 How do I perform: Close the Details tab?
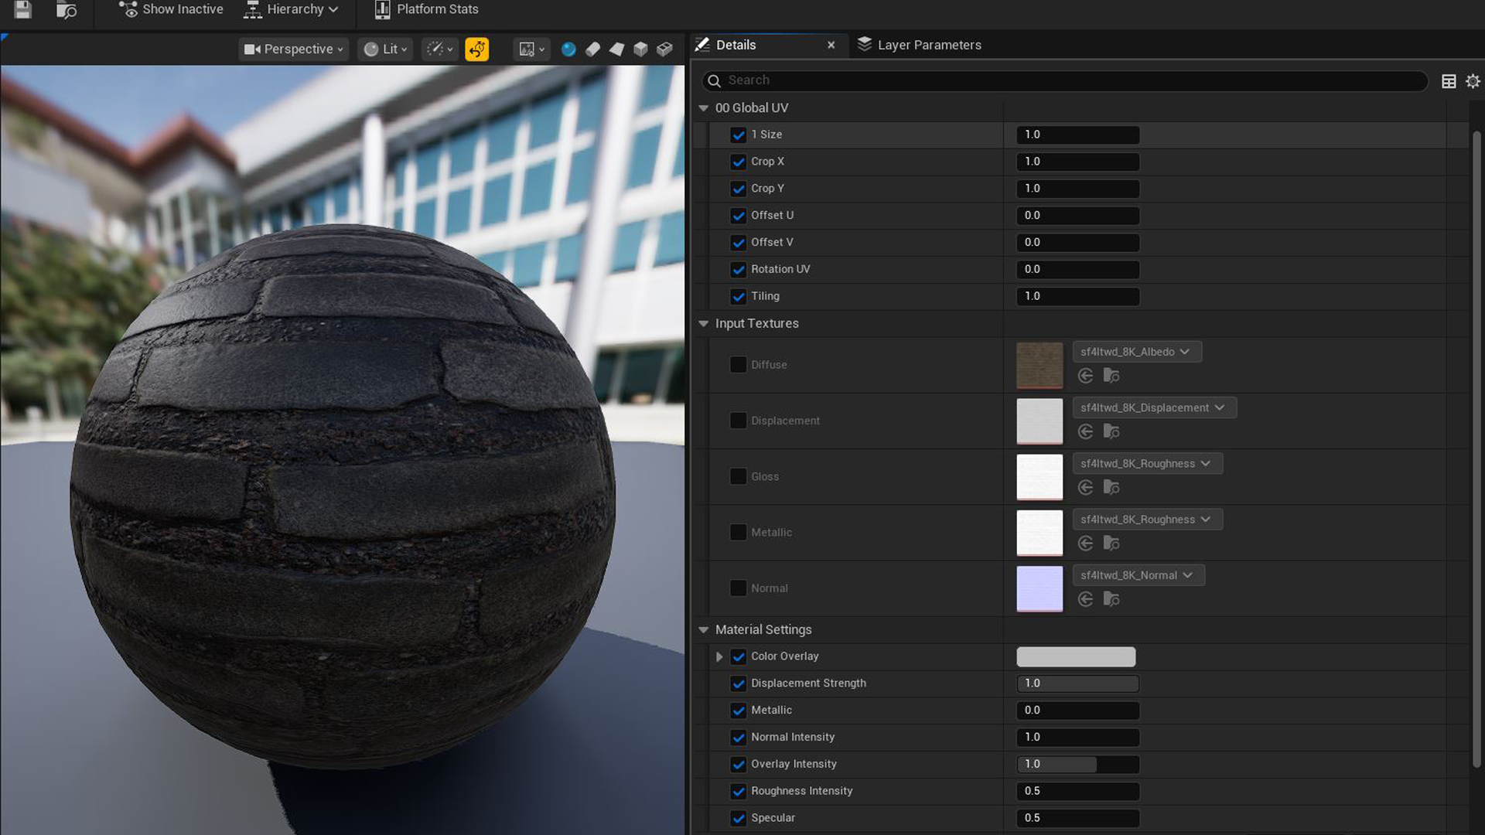831,45
